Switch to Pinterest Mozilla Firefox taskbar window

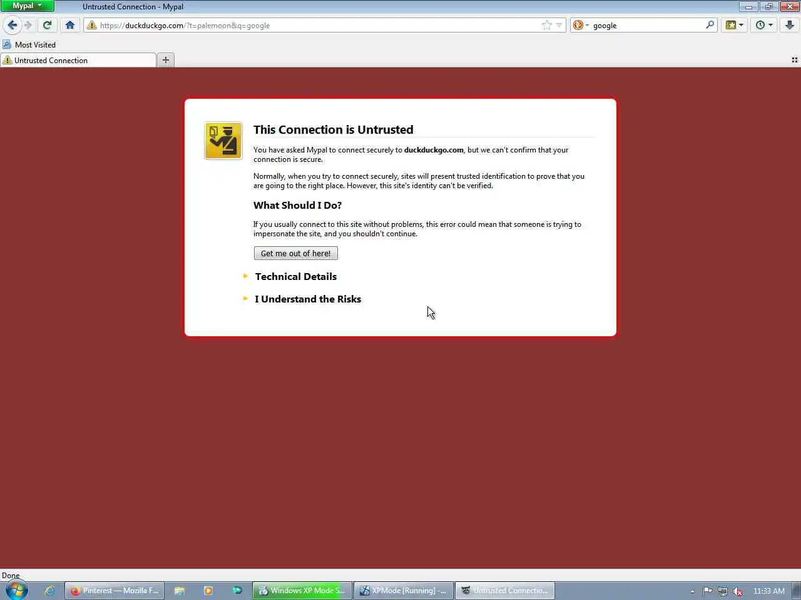(115, 591)
